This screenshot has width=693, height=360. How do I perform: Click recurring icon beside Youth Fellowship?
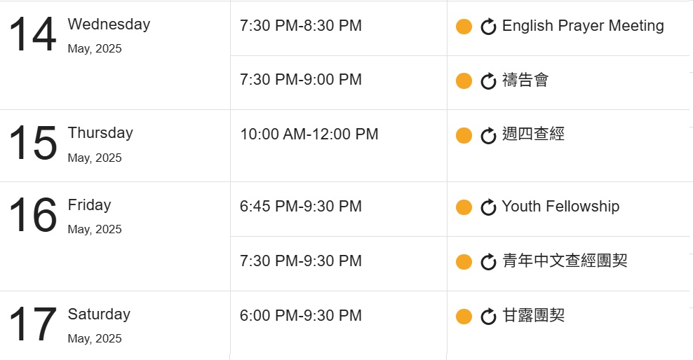488,207
